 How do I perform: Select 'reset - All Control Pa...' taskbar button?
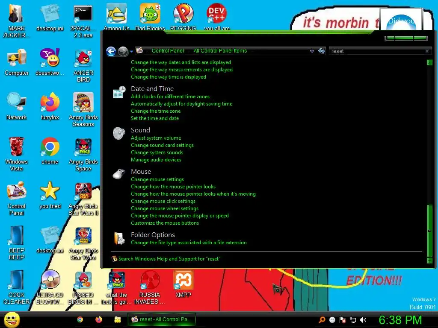(161, 319)
